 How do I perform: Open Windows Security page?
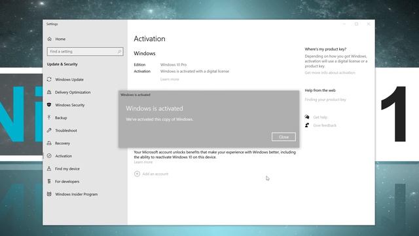70,105
